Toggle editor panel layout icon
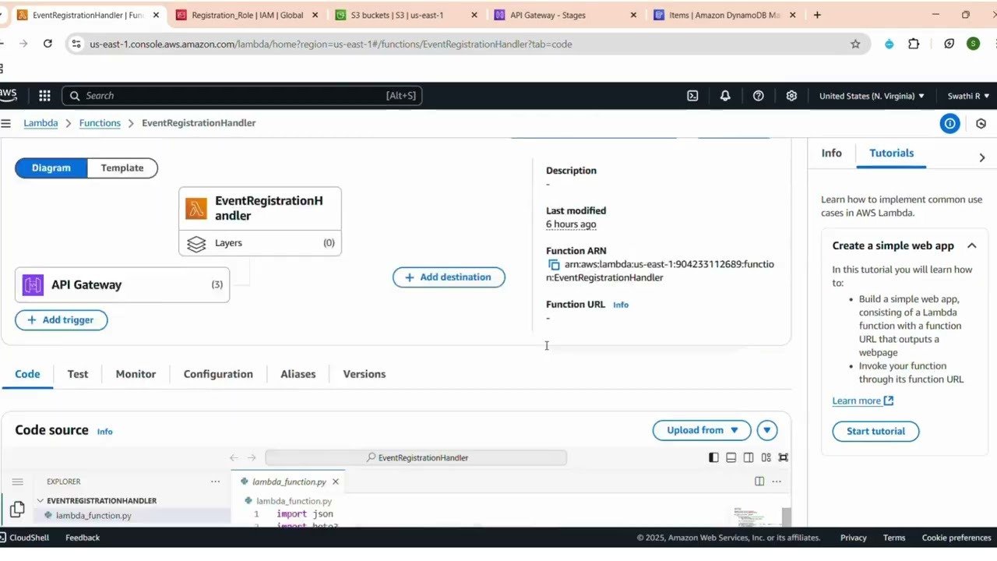This screenshot has width=997, height=561. coord(731,457)
